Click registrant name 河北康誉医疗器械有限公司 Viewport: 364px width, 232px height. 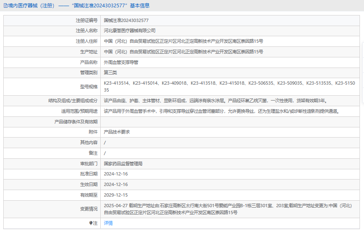130,31
